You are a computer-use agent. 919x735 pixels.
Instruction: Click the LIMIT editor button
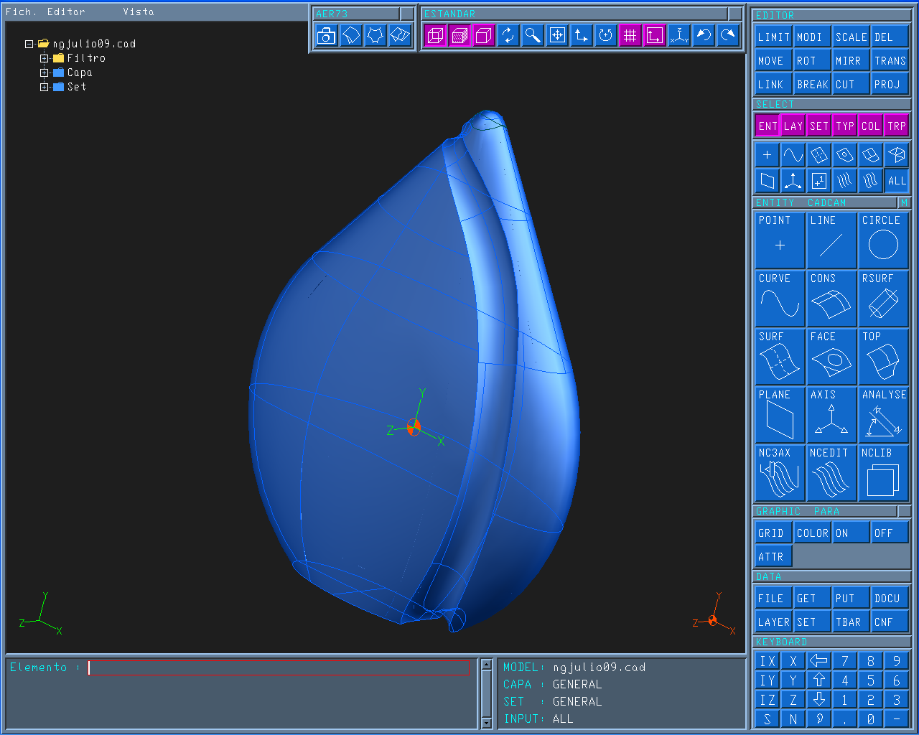point(774,37)
